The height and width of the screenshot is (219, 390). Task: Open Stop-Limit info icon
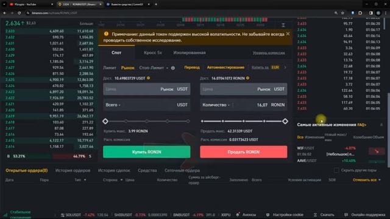173,68
